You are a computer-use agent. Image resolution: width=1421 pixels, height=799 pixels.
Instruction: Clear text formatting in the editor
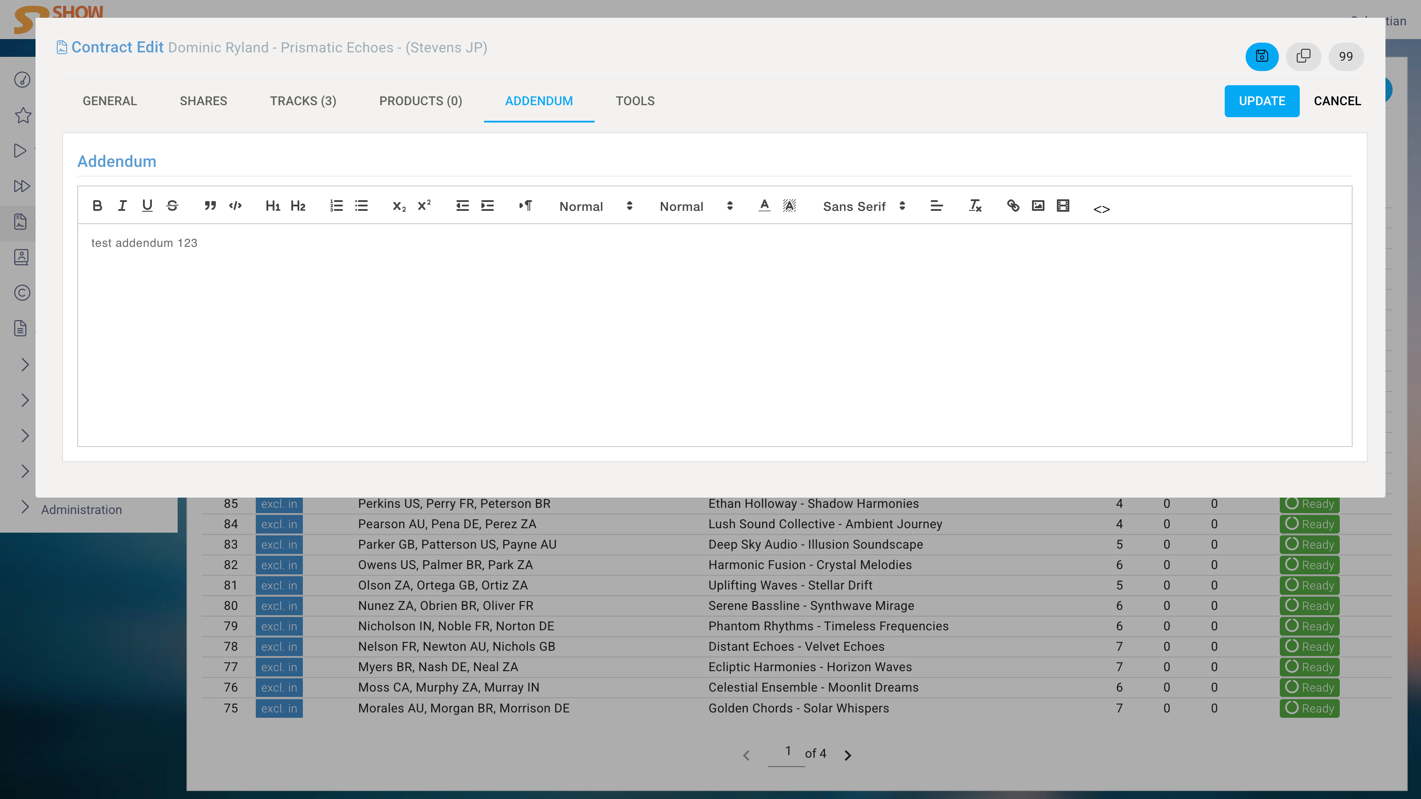[x=975, y=206]
